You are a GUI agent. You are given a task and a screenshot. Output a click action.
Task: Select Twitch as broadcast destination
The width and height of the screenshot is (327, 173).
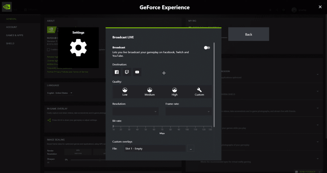tap(127, 72)
